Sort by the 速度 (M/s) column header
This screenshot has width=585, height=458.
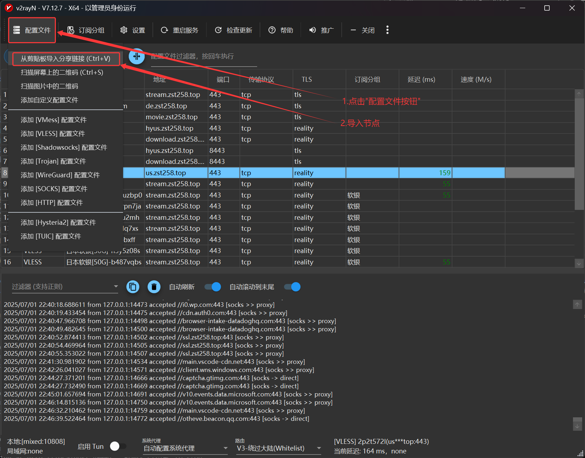click(x=479, y=79)
